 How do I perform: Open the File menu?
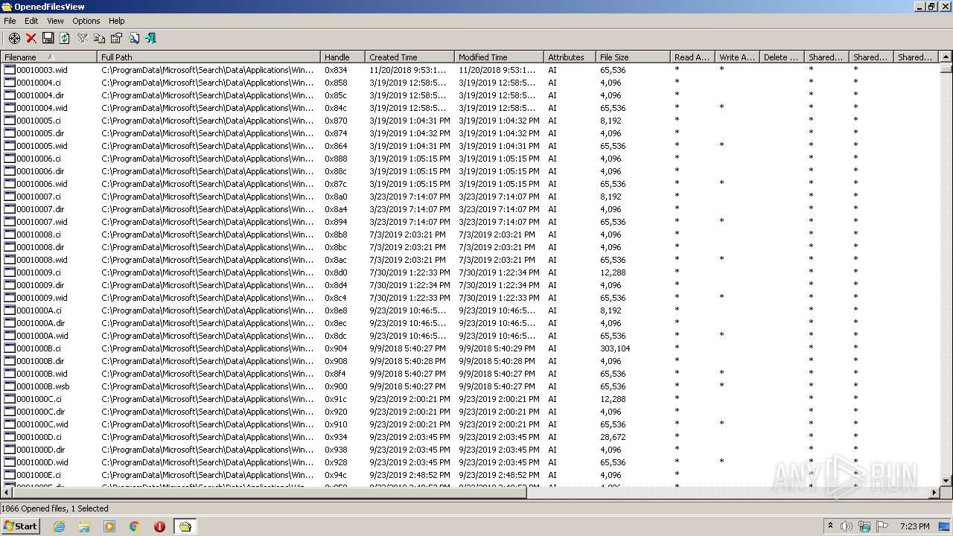10,21
